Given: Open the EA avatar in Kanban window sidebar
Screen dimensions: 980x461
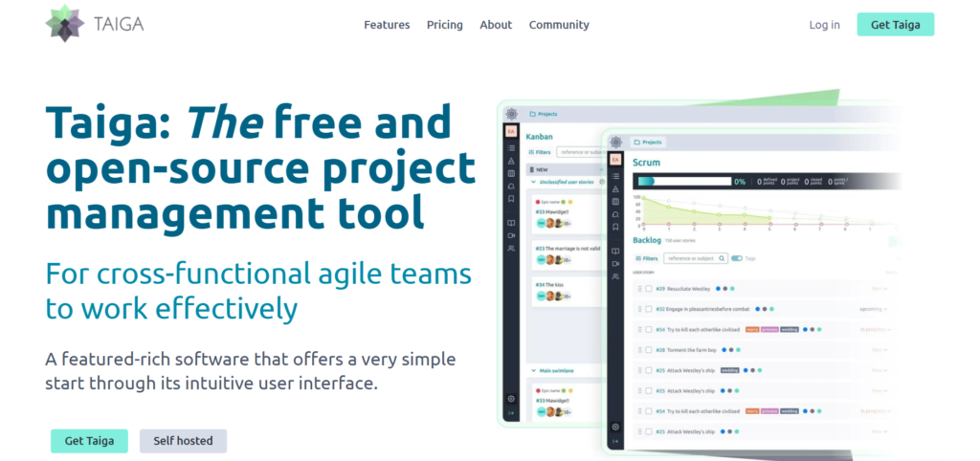Looking at the screenshot, I should [511, 131].
